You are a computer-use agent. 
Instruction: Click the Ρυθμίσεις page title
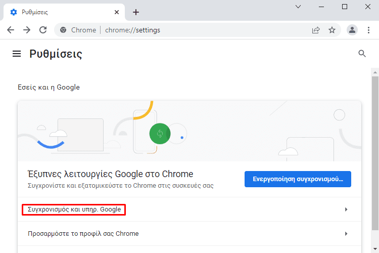56,54
